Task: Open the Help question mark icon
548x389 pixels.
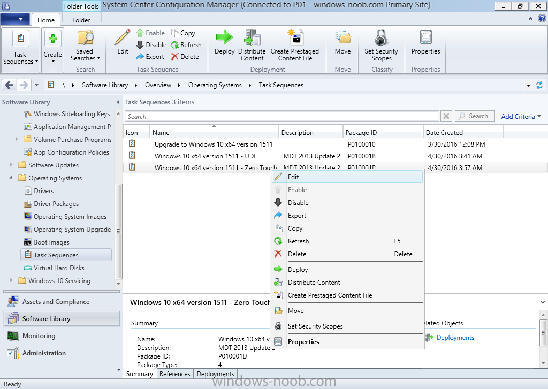Action: (543, 19)
